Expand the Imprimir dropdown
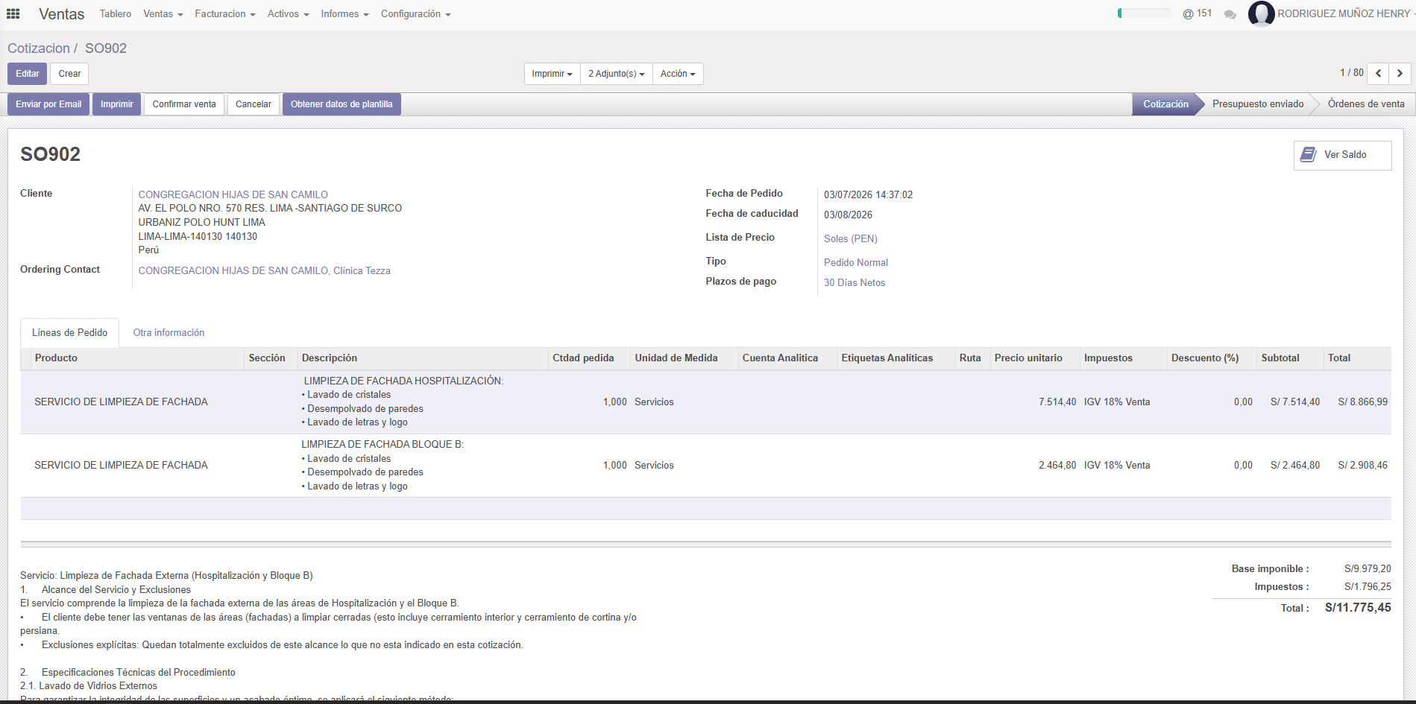 click(x=552, y=74)
